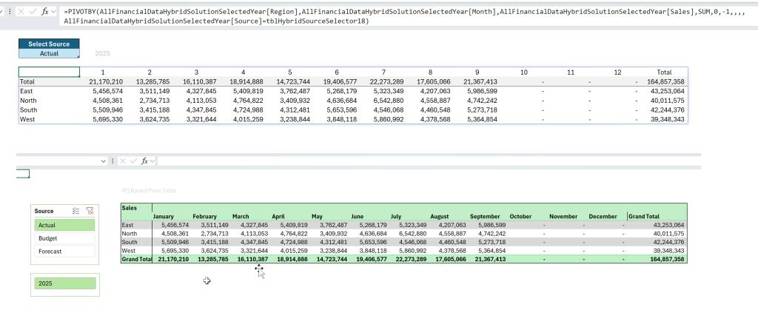Click the Grand Total row label in the pivot table
The image size is (758, 310).
pos(136,259)
